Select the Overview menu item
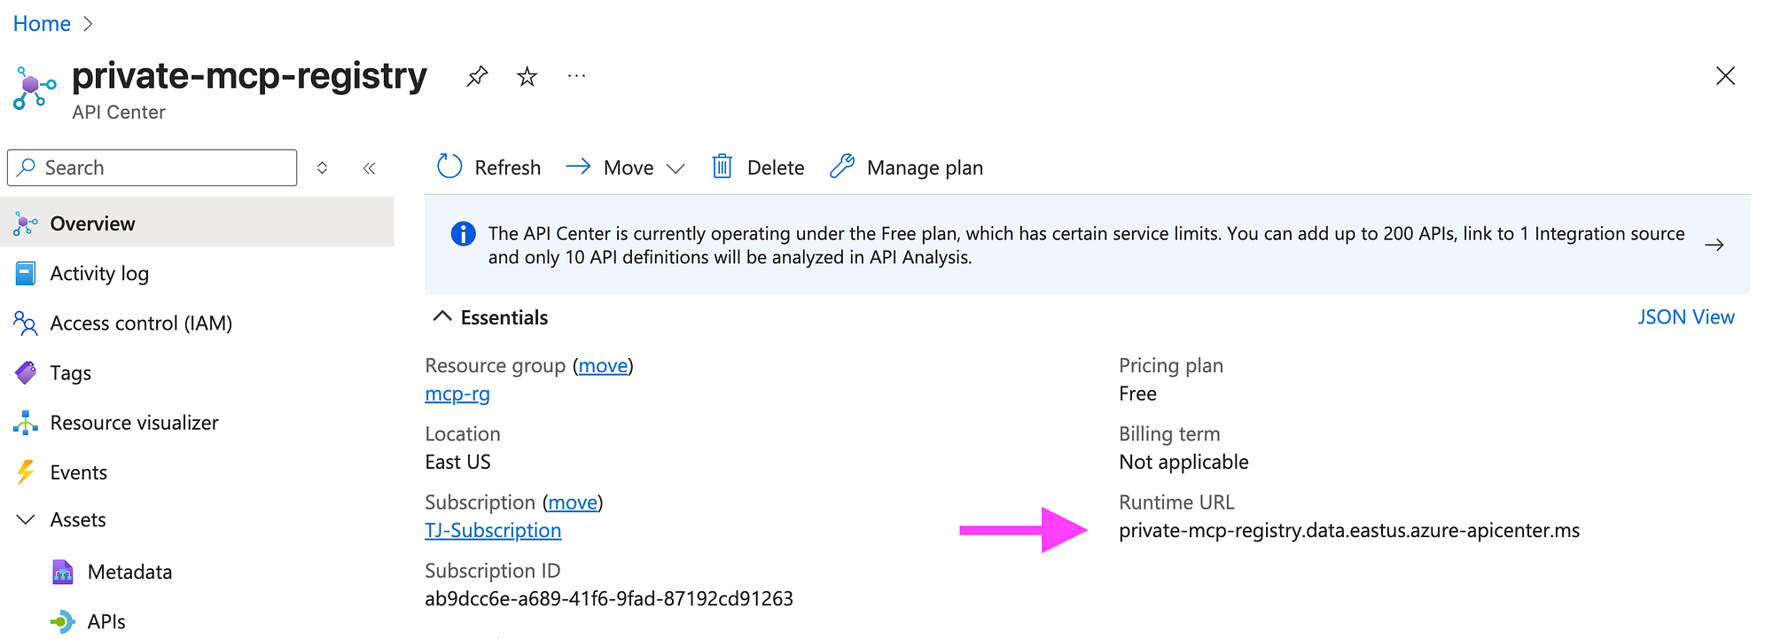The image size is (1773, 639). click(x=197, y=223)
